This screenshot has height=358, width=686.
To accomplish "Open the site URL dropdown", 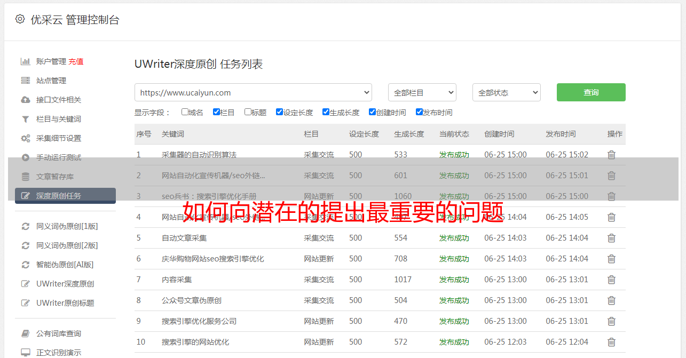I will (x=253, y=92).
